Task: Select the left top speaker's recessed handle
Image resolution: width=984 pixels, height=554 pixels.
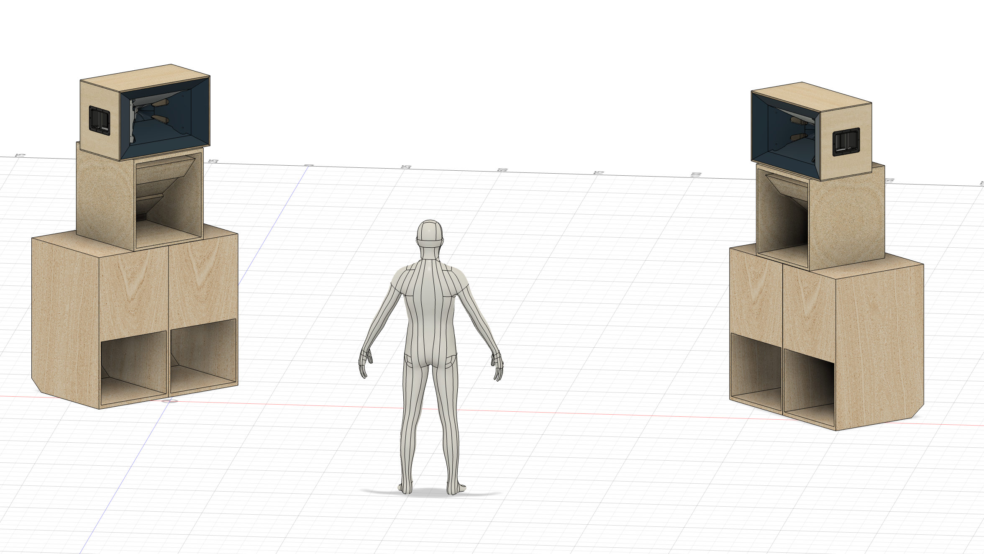Action: click(100, 121)
